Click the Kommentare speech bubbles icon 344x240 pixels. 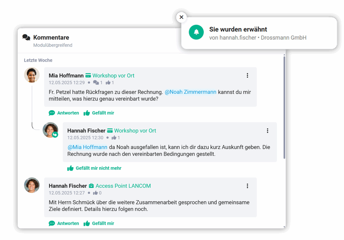(26, 37)
